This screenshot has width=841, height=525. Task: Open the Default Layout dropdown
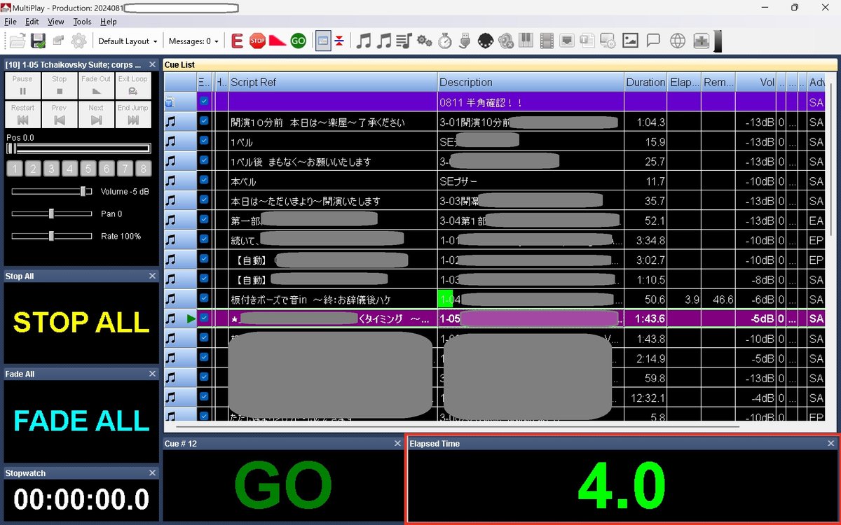(x=128, y=41)
